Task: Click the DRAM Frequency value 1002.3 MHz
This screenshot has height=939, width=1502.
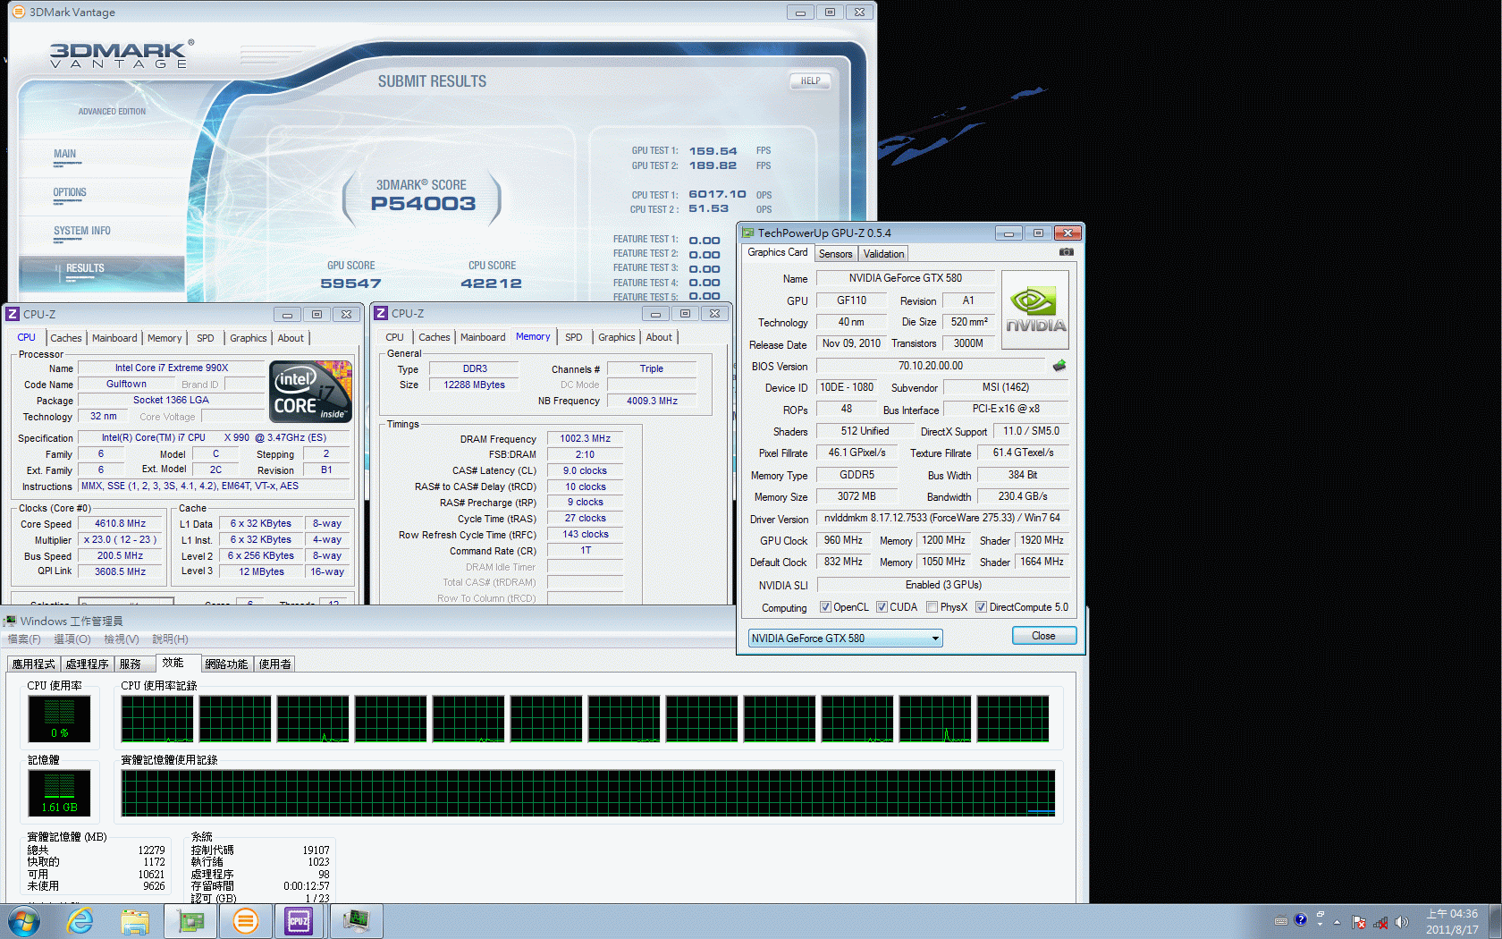Action: (x=585, y=438)
